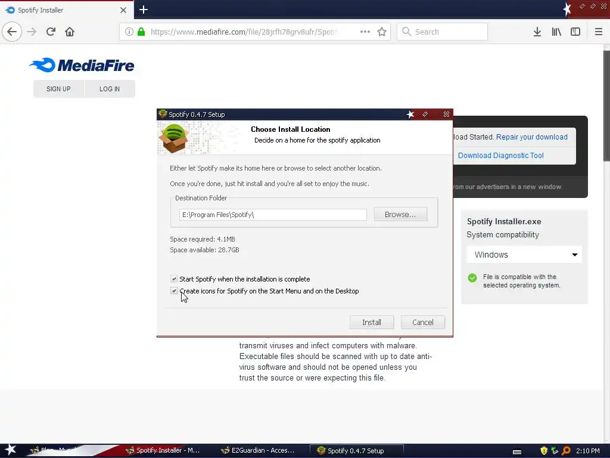Click the yellow shield tray icon
Screen dimensions: 610x458
[544, 451]
